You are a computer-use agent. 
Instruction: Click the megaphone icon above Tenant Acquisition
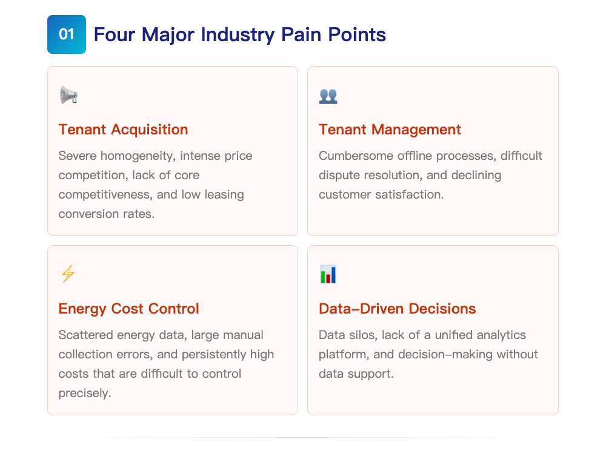click(69, 96)
